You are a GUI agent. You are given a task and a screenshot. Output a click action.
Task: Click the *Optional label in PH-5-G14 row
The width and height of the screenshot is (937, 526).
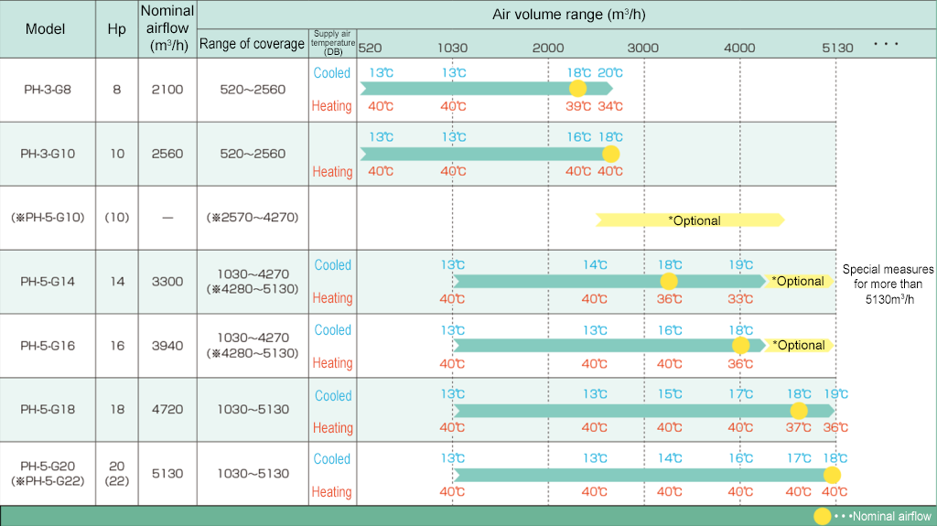coord(798,281)
